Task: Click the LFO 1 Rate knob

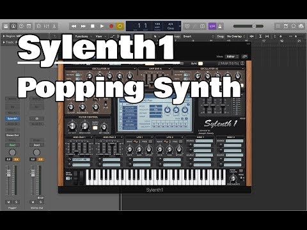Action: (130, 149)
